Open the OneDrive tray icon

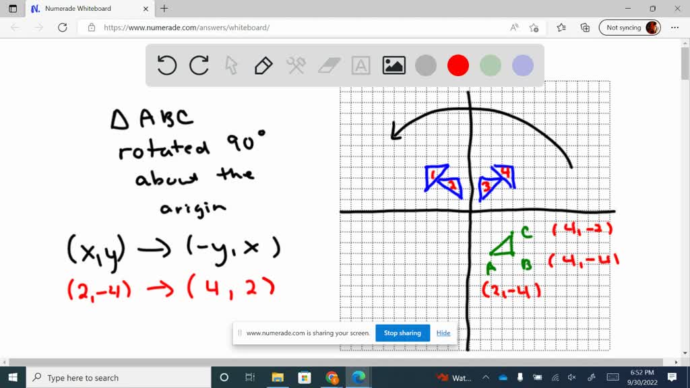pos(503,377)
